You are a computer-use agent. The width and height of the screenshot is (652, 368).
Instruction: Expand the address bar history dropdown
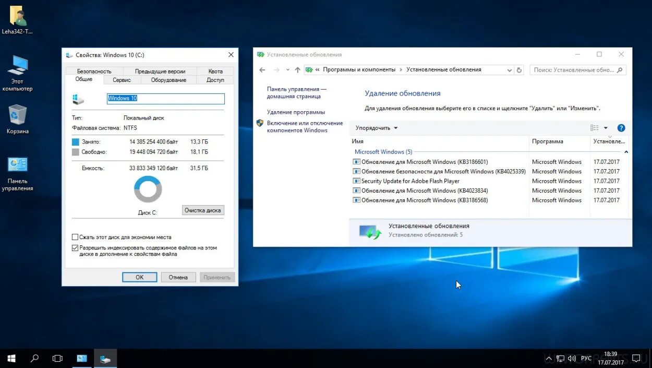[x=510, y=70]
